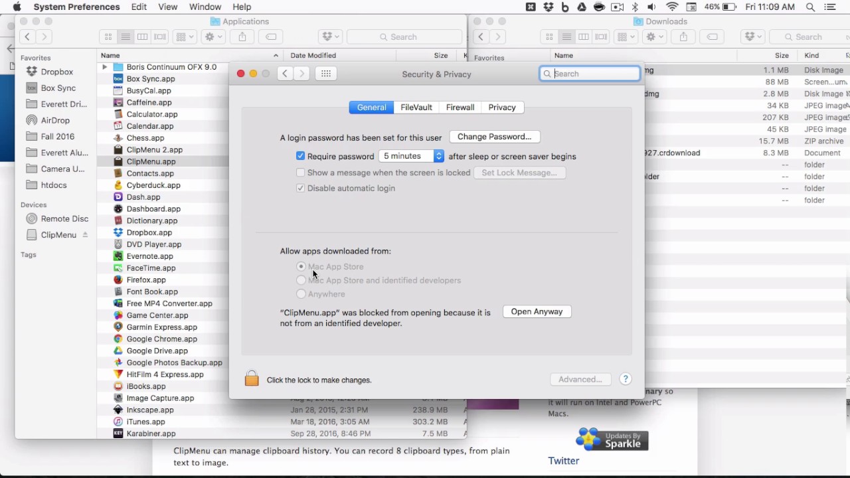This screenshot has height=478, width=850.
Task: Go back in System Preferences
Action: tap(285, 74)
